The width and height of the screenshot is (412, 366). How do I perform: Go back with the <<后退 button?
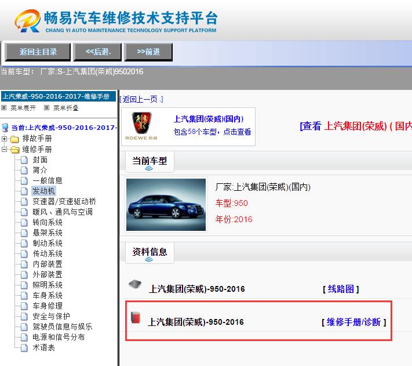tap(97, 52)
